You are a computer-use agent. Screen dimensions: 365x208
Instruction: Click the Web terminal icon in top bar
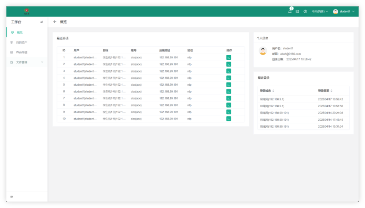pos(297,11)
